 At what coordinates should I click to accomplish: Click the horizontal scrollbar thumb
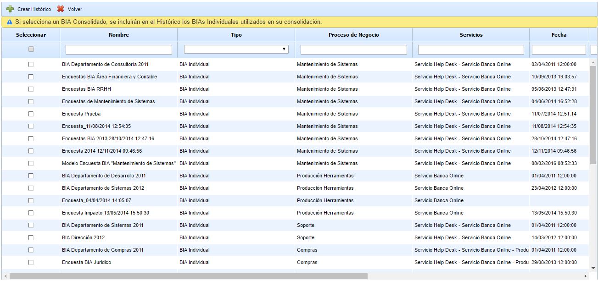coord(188,276)
